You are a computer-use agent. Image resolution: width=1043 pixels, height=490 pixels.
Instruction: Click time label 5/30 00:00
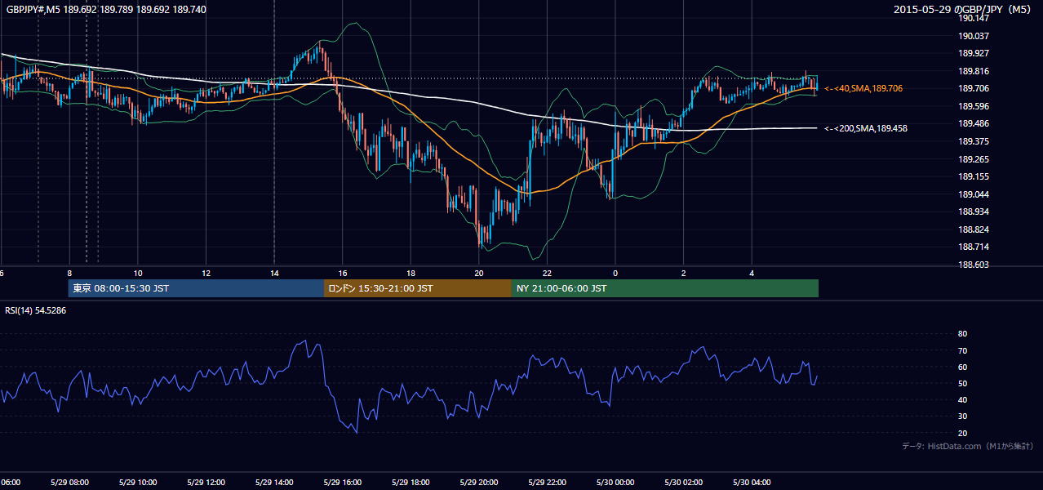click(x=615, y=483)
